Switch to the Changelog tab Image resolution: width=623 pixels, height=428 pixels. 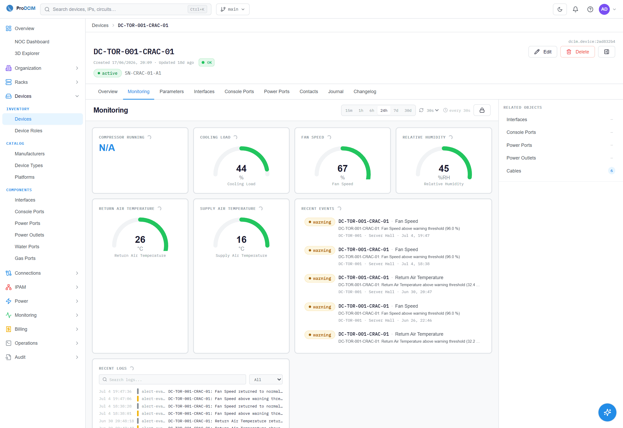[x=365, y=92]
